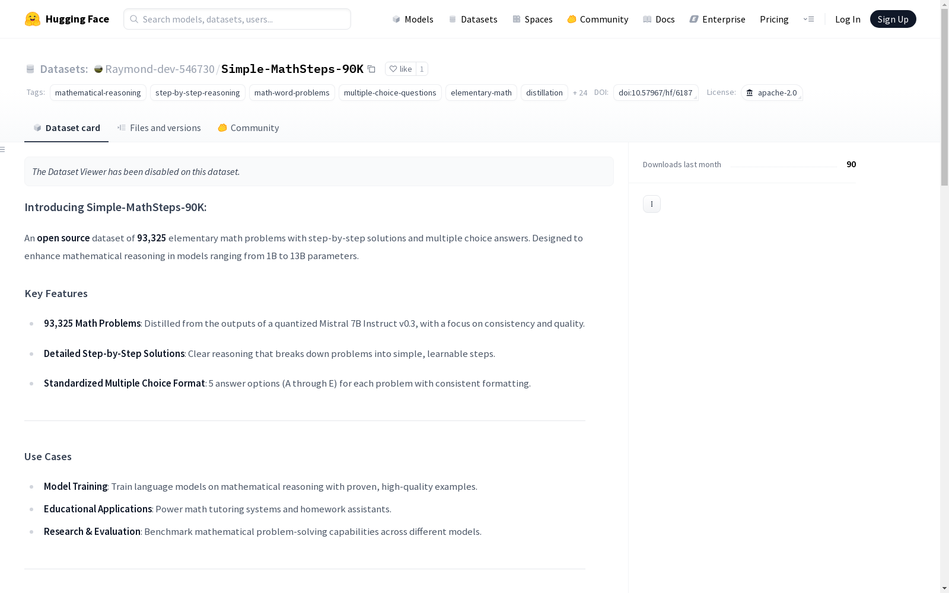This screenshot has width=949, height=593.
Task: Open Community in top navigation
Action: tap(598, 19)
